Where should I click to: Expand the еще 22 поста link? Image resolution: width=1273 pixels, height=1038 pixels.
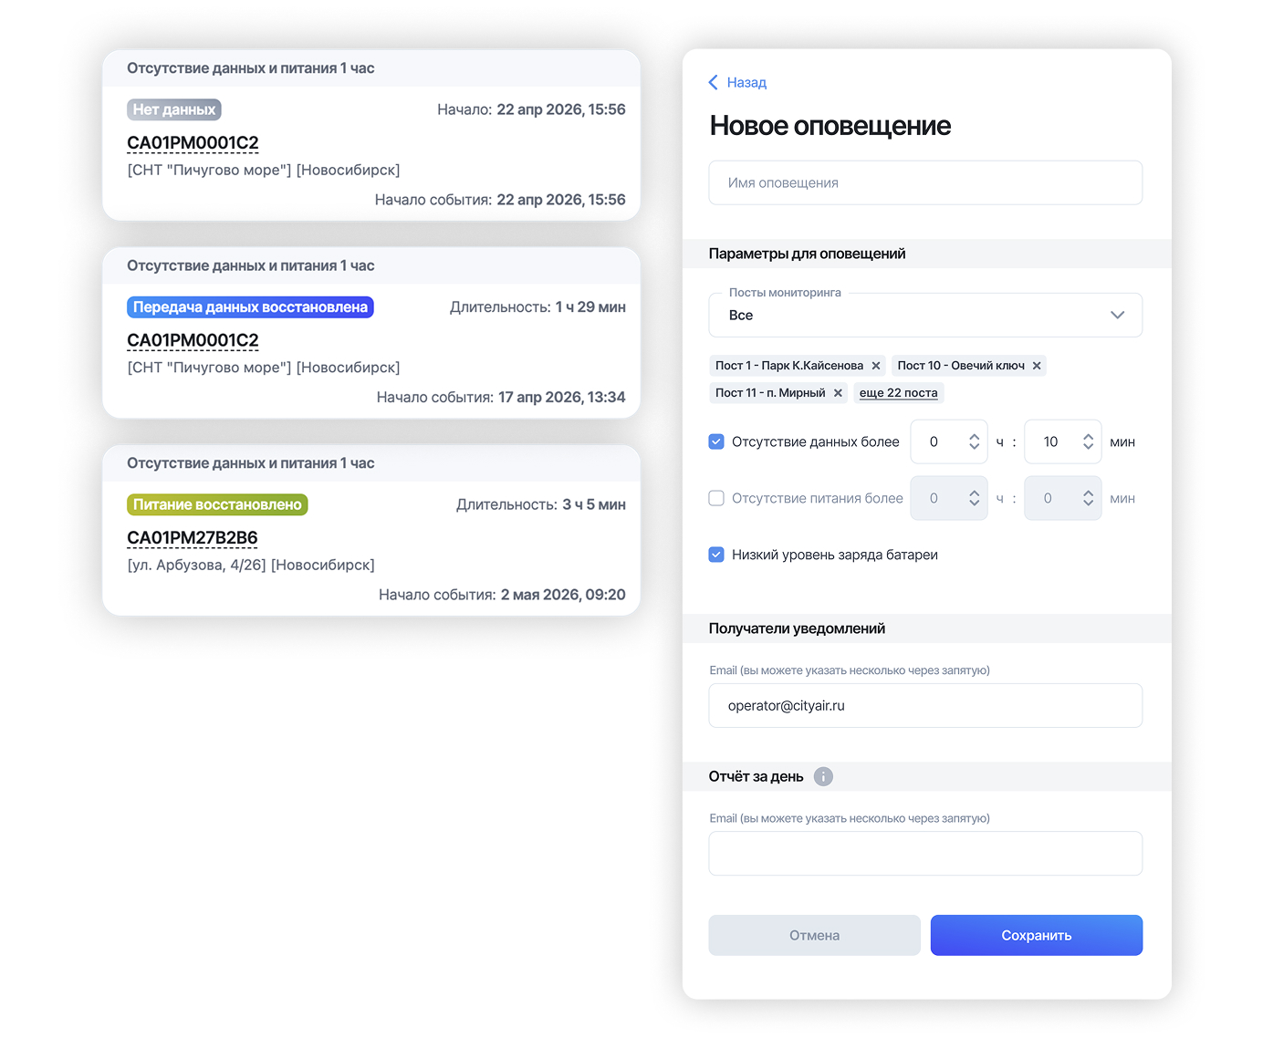pos(898,393)
